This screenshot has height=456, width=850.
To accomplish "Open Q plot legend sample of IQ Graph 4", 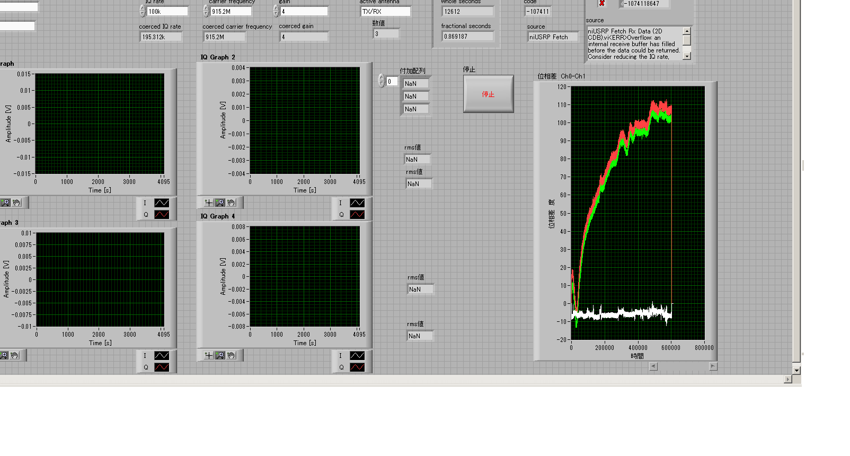I will 357,367.
